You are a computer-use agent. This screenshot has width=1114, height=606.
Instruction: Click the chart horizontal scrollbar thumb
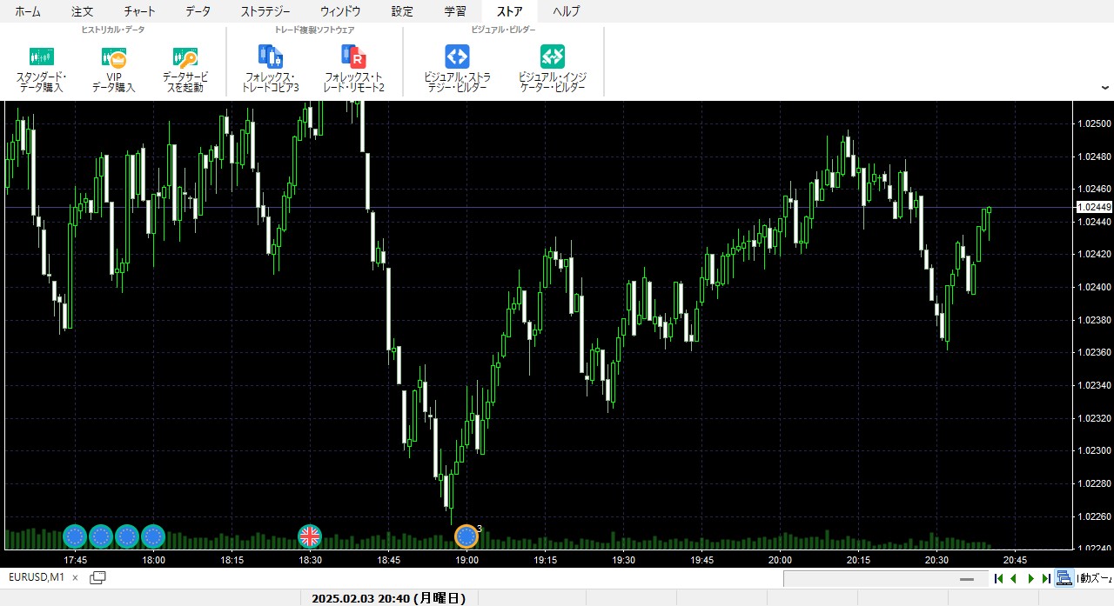tap(966, 579)
